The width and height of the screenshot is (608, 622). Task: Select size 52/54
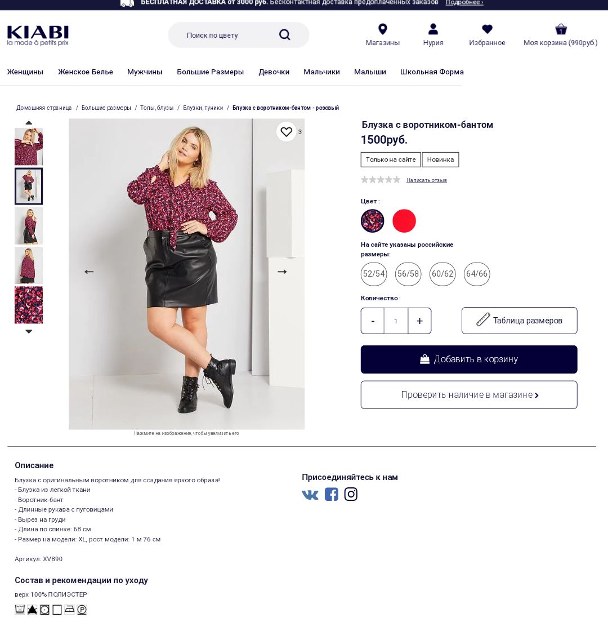click(x=374, y=274)
